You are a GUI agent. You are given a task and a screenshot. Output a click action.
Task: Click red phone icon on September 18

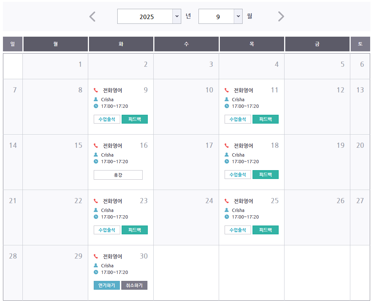(227, 146)
